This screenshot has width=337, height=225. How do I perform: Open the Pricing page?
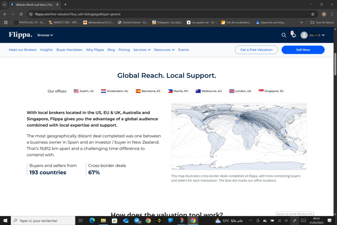(x=124, y=50)
